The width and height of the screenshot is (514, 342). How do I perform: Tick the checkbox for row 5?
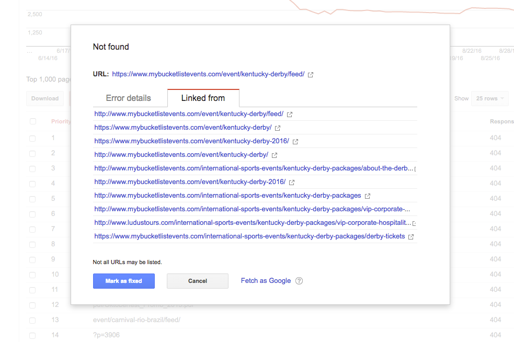click(x=32, y=199)
